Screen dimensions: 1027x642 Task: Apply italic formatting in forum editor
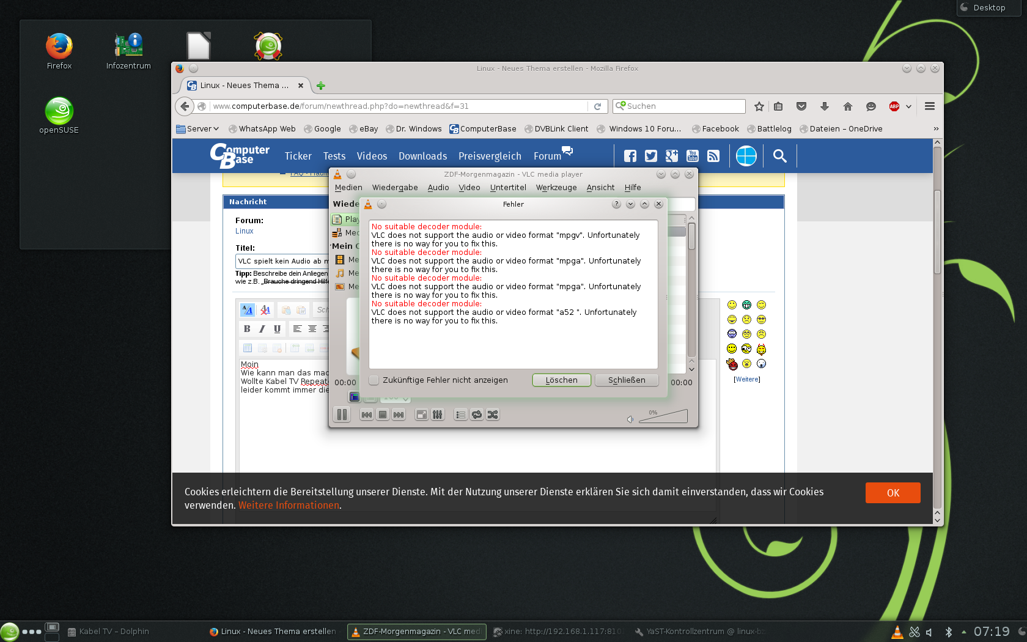pyautogui.click(x=262, y=329)
